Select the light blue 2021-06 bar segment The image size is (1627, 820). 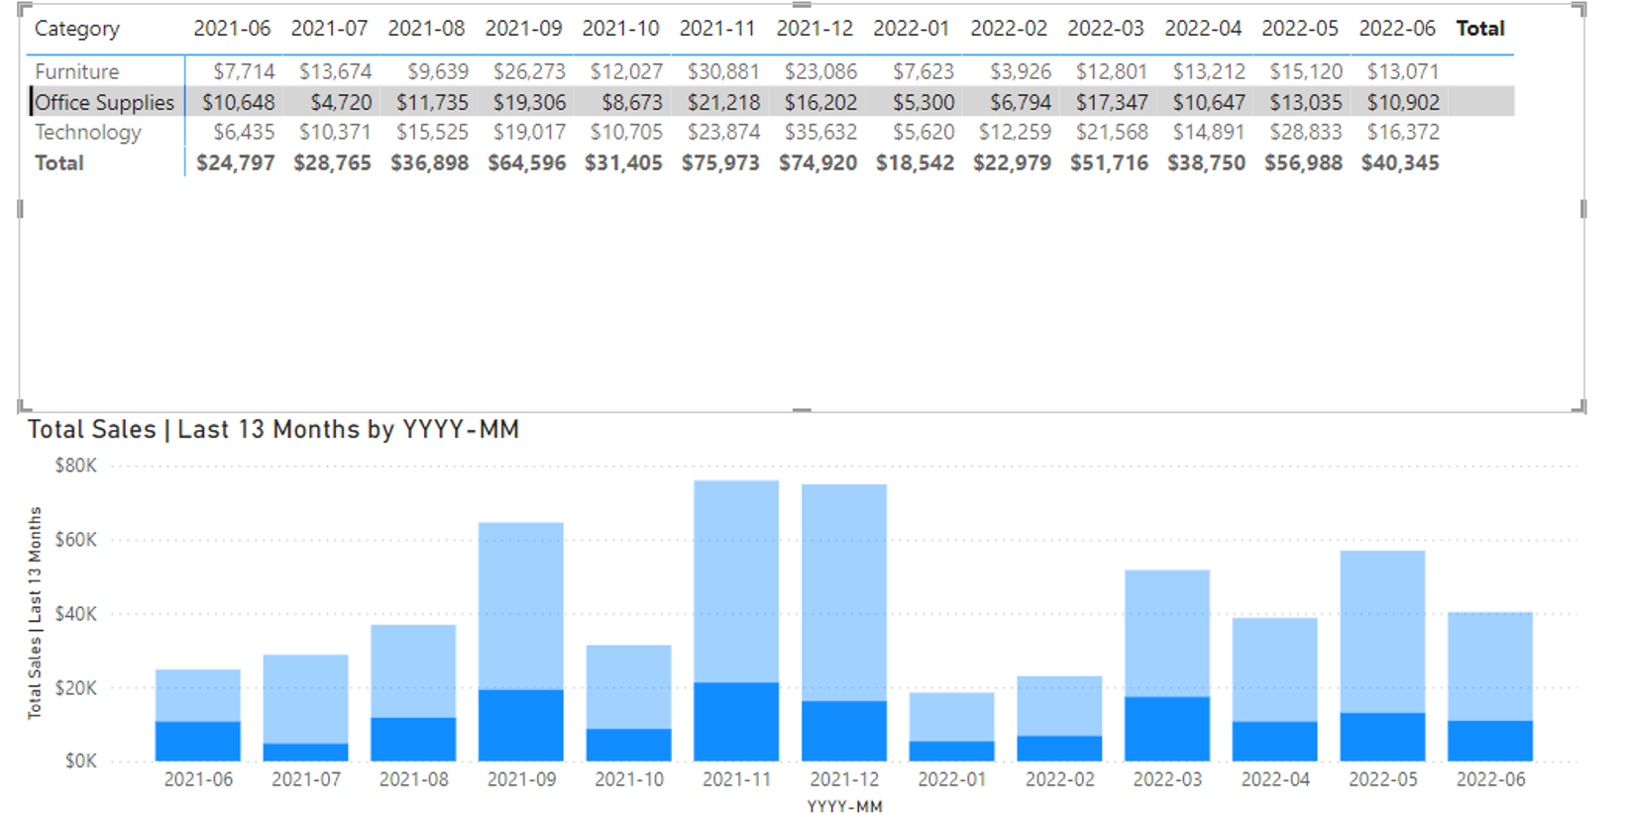pos(198,695)
